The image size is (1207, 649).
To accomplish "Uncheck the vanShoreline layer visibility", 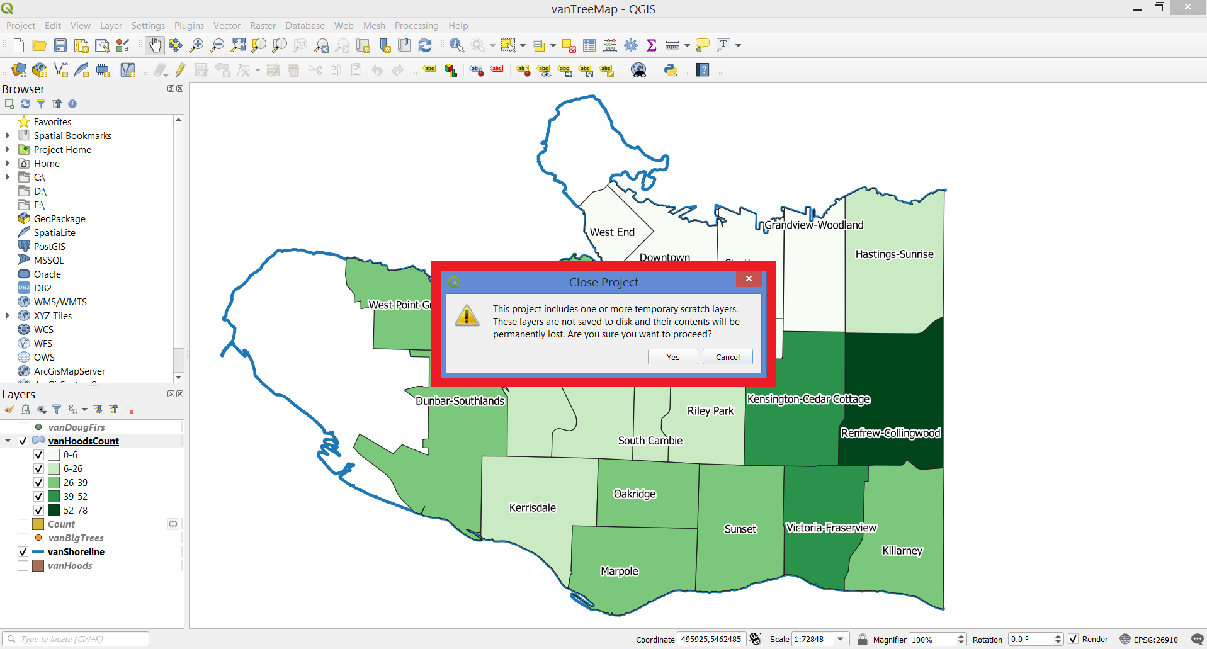I will tap(23, 552).
